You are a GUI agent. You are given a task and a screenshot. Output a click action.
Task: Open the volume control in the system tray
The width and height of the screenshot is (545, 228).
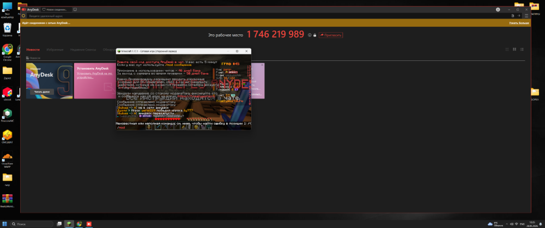pyautogui.click(x=512, y=224)
